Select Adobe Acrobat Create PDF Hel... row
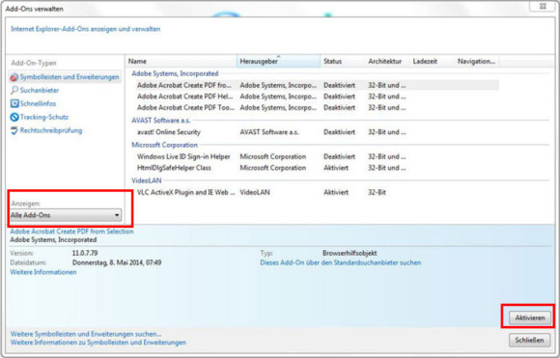Image resolution: width=560 pixels, height=358 pixels. 313,96
